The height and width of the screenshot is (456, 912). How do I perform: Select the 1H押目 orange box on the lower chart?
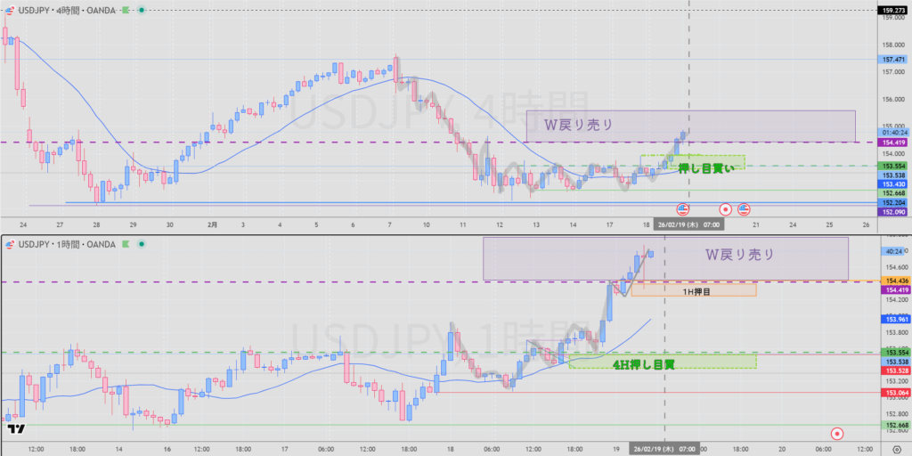pyautogui.click(x=695, y=290)
